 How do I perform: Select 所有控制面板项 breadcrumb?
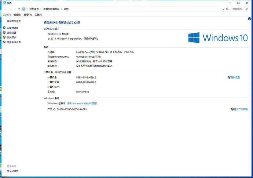pos(51,9)
